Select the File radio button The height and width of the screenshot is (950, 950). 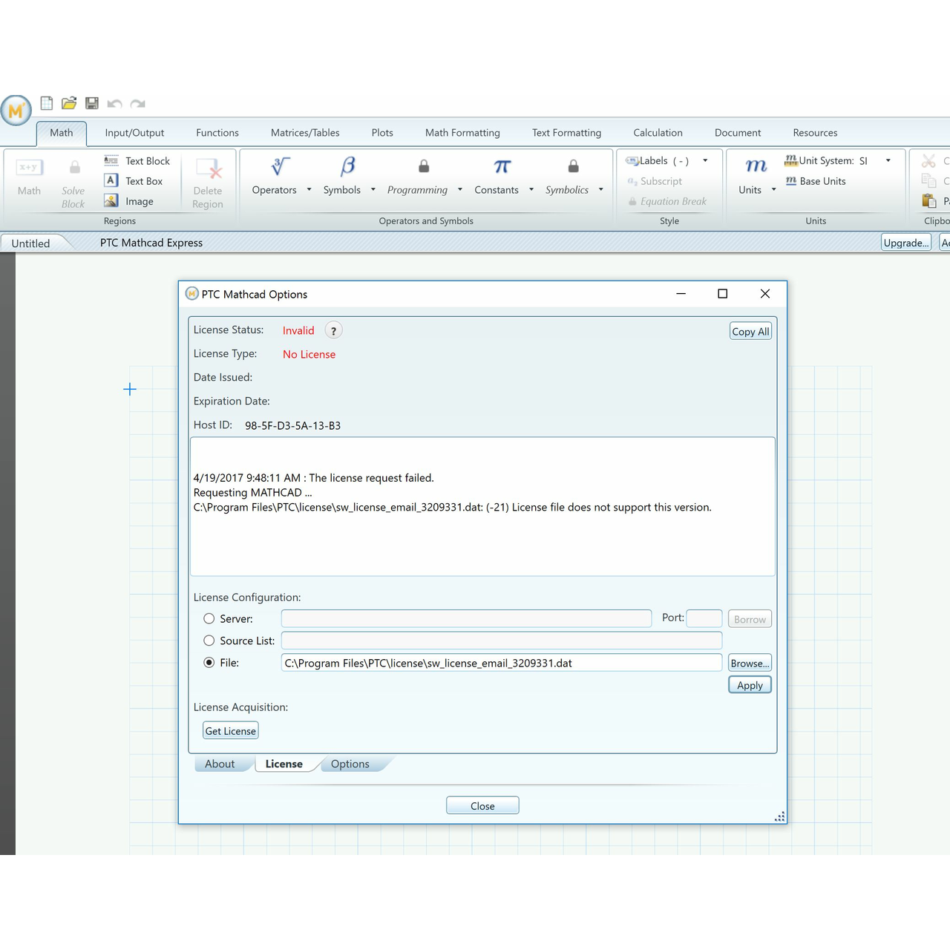[209, 663]
